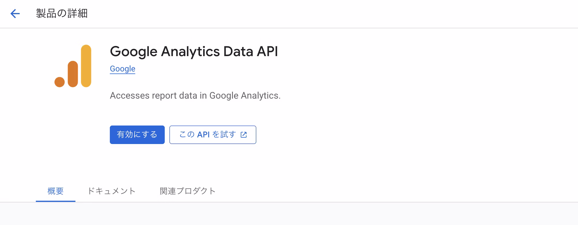Click the 製品の詳細 page title
Viewport: 578px width, 225px height.
click(x=62, y=14)
